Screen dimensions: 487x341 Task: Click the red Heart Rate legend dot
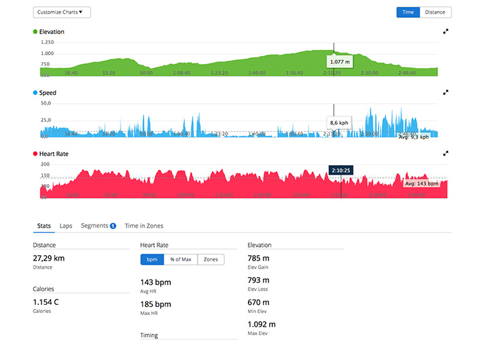click(35, 155)
